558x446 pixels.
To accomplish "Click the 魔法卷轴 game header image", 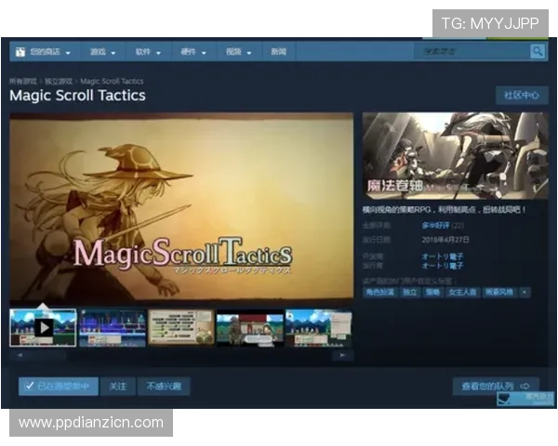I will [x=455, y=156].
